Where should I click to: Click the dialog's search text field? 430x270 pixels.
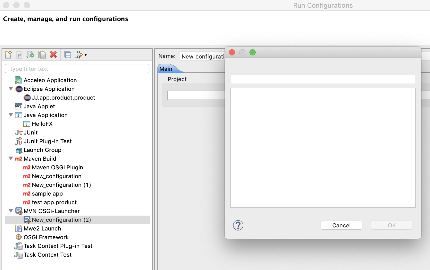click(x=323, y=79)
